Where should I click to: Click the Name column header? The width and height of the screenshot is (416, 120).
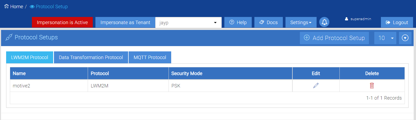(19, 73)
